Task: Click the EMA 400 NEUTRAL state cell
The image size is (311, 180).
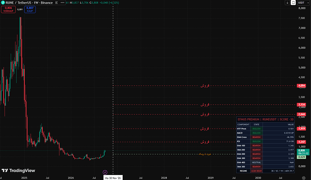Action: 256,162
